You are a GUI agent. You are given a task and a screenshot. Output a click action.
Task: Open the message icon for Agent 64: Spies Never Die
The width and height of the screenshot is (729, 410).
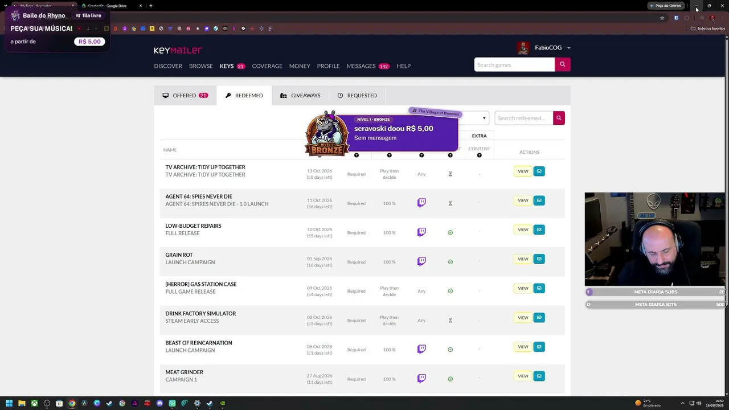tap(539, 200)
